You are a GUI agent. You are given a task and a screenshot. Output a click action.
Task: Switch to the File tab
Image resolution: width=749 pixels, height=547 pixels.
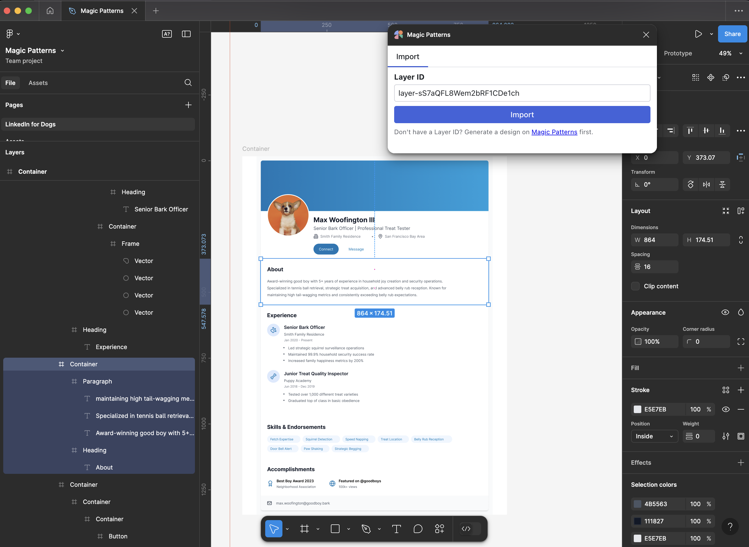[x=10, y=83]
